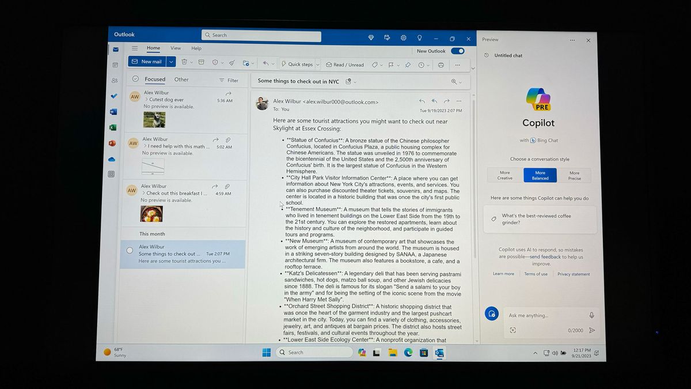Click the Read / Unread button

344,65
